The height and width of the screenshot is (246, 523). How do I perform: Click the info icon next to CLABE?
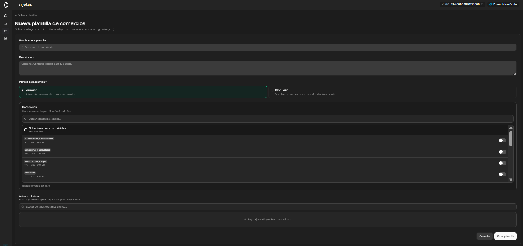pyautogui.click(x=482, y=4)
